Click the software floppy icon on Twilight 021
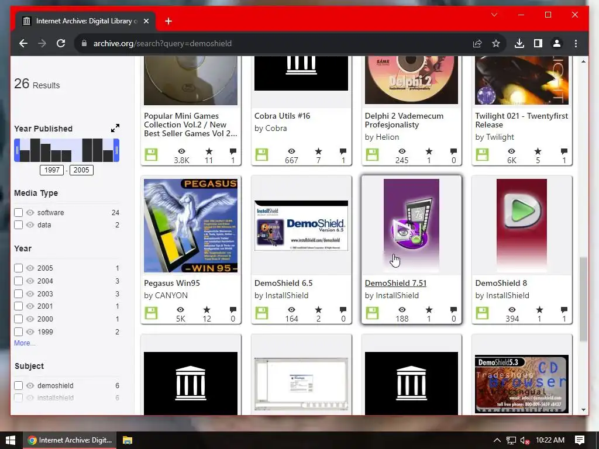This screenshot has width=599, height=449. pos(482,154)
